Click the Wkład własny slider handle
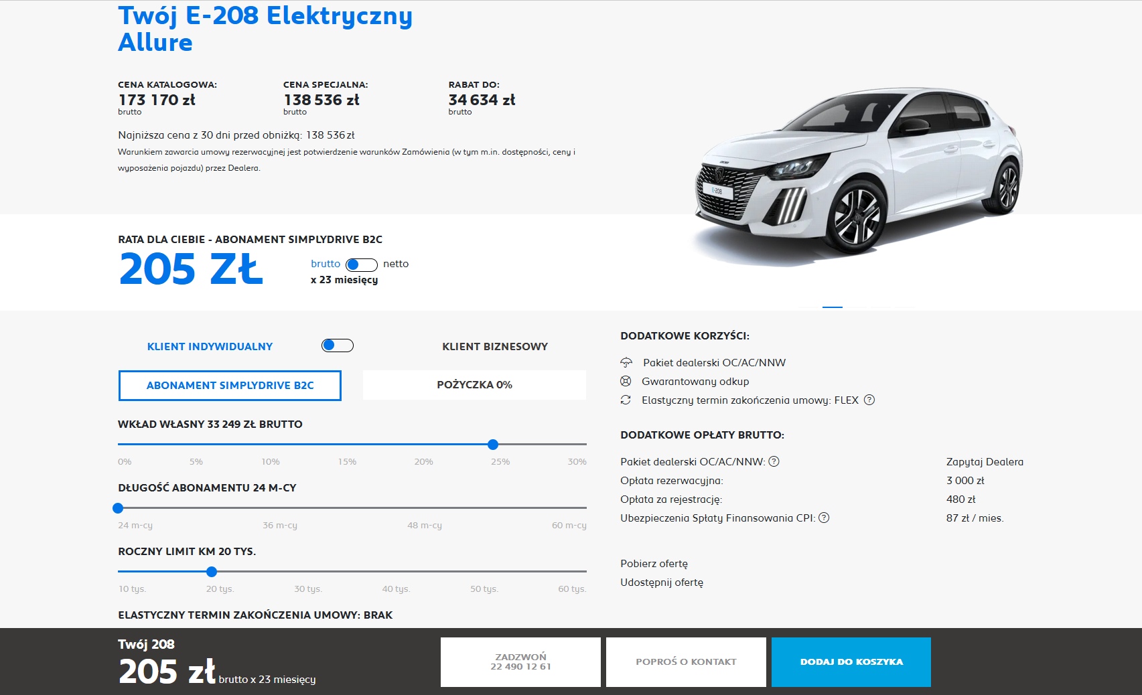This screenshot has width=1142, height=695. (493, 445)
